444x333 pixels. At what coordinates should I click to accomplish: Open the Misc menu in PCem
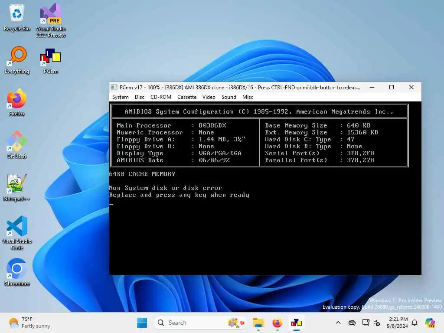pos(248,97)
